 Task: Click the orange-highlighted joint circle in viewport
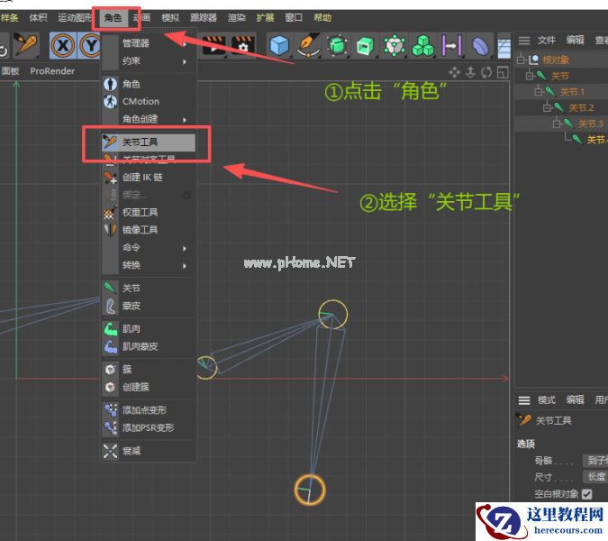click(x=310, y=490)
